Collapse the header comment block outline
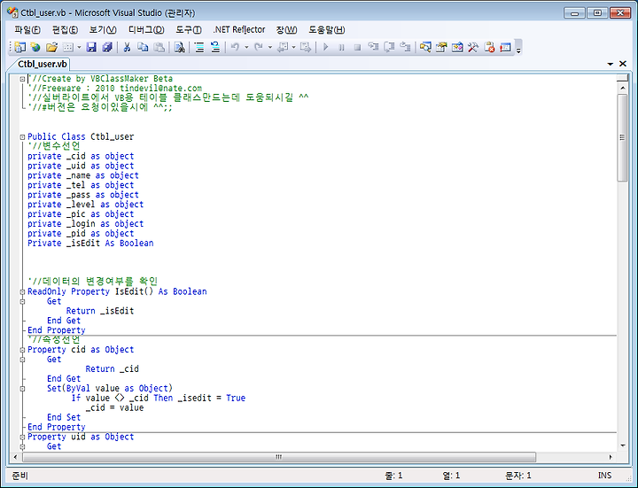638x488 pixels. pos(22,79)
